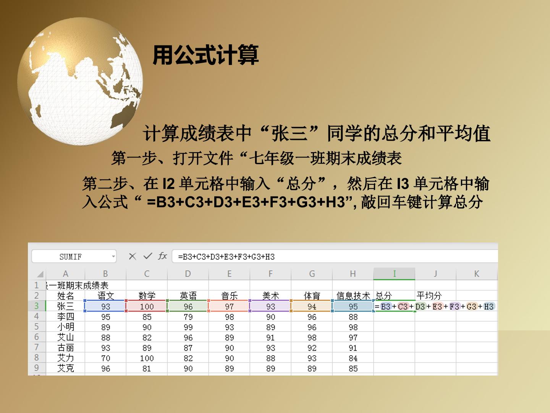The image size is (550, 413).
Task: Click the 姓名 header cell
Action: click(x=65, y=296)
